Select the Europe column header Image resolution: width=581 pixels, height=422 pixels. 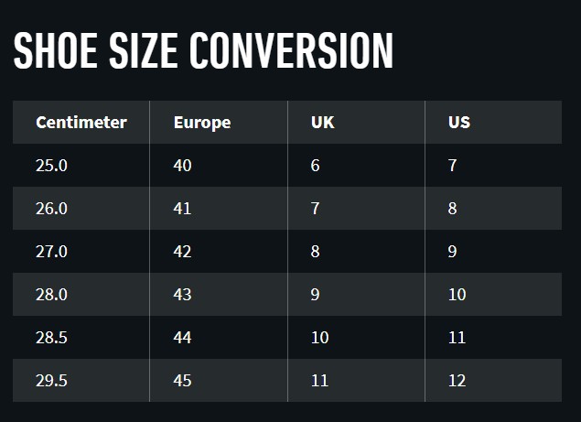201,123
